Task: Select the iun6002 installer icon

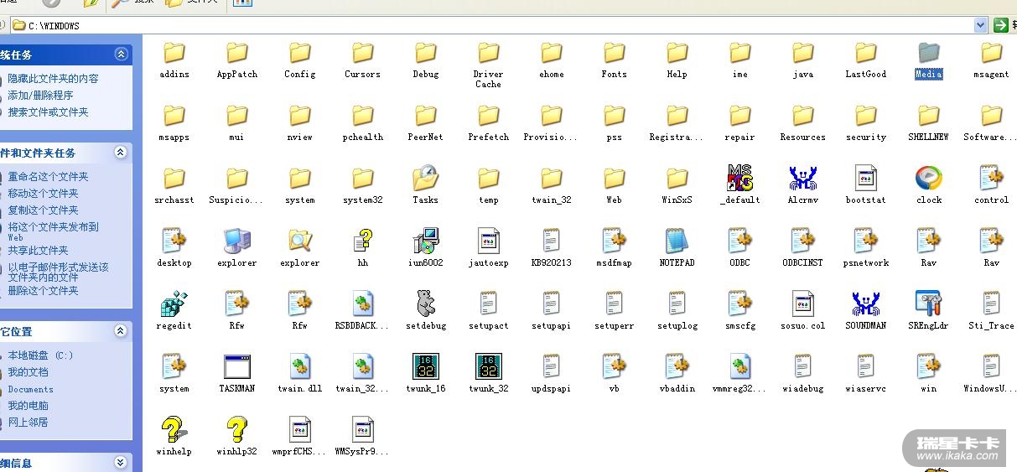Action: (425, 241)
